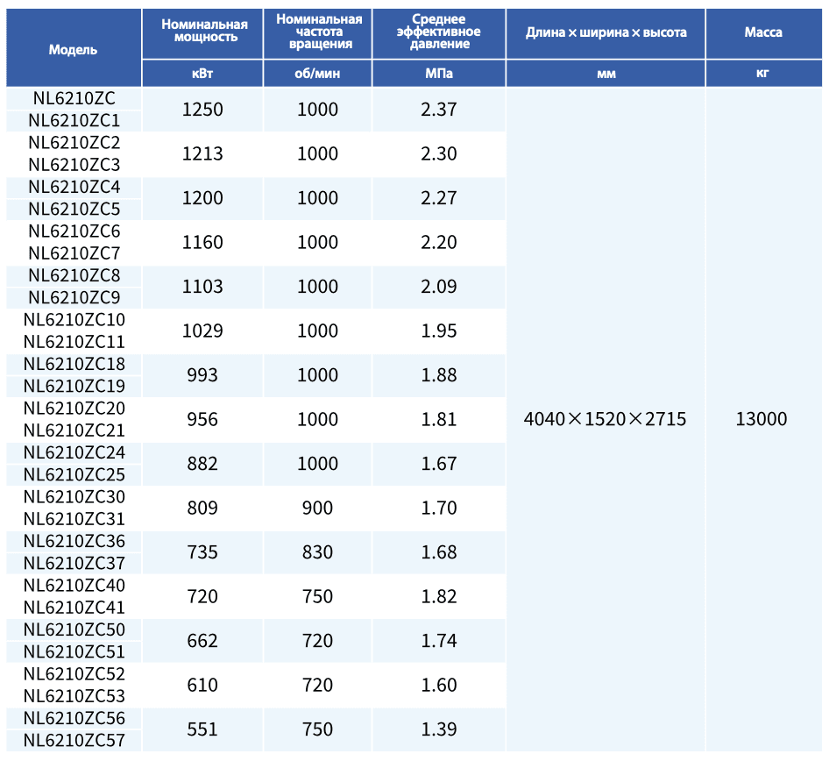Select the pressure value 1.39

pyautogui.click(x=439, y=729)
